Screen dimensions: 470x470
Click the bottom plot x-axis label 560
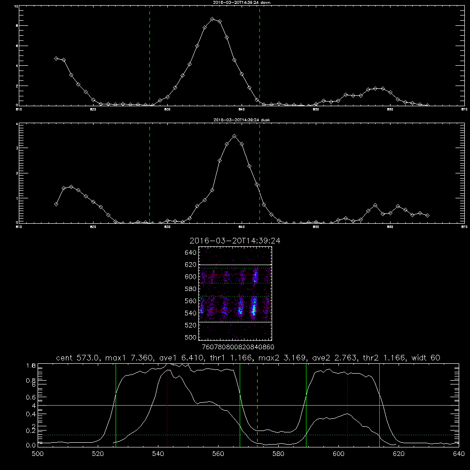click(218, 454)
